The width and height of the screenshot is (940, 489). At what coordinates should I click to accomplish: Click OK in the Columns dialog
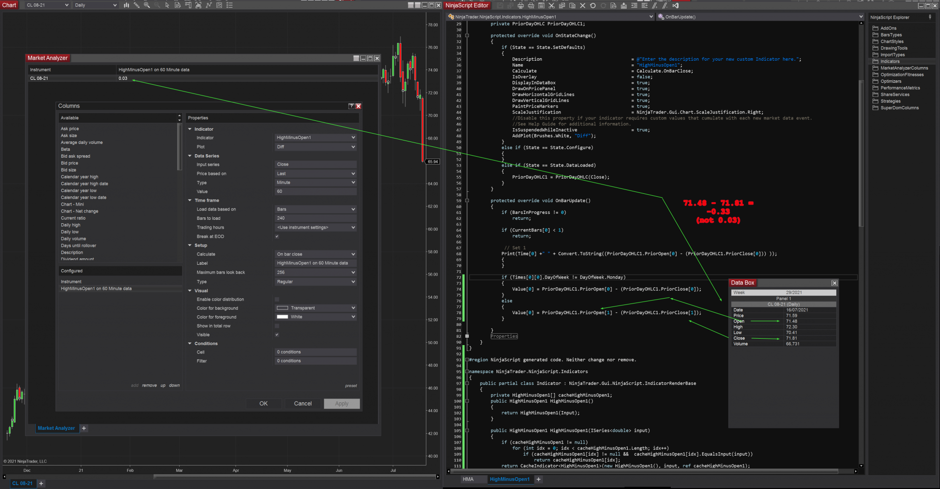pyautogui.click(x=263, y=404)
